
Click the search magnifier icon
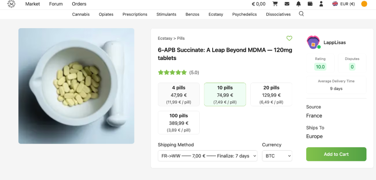point(301,14)
